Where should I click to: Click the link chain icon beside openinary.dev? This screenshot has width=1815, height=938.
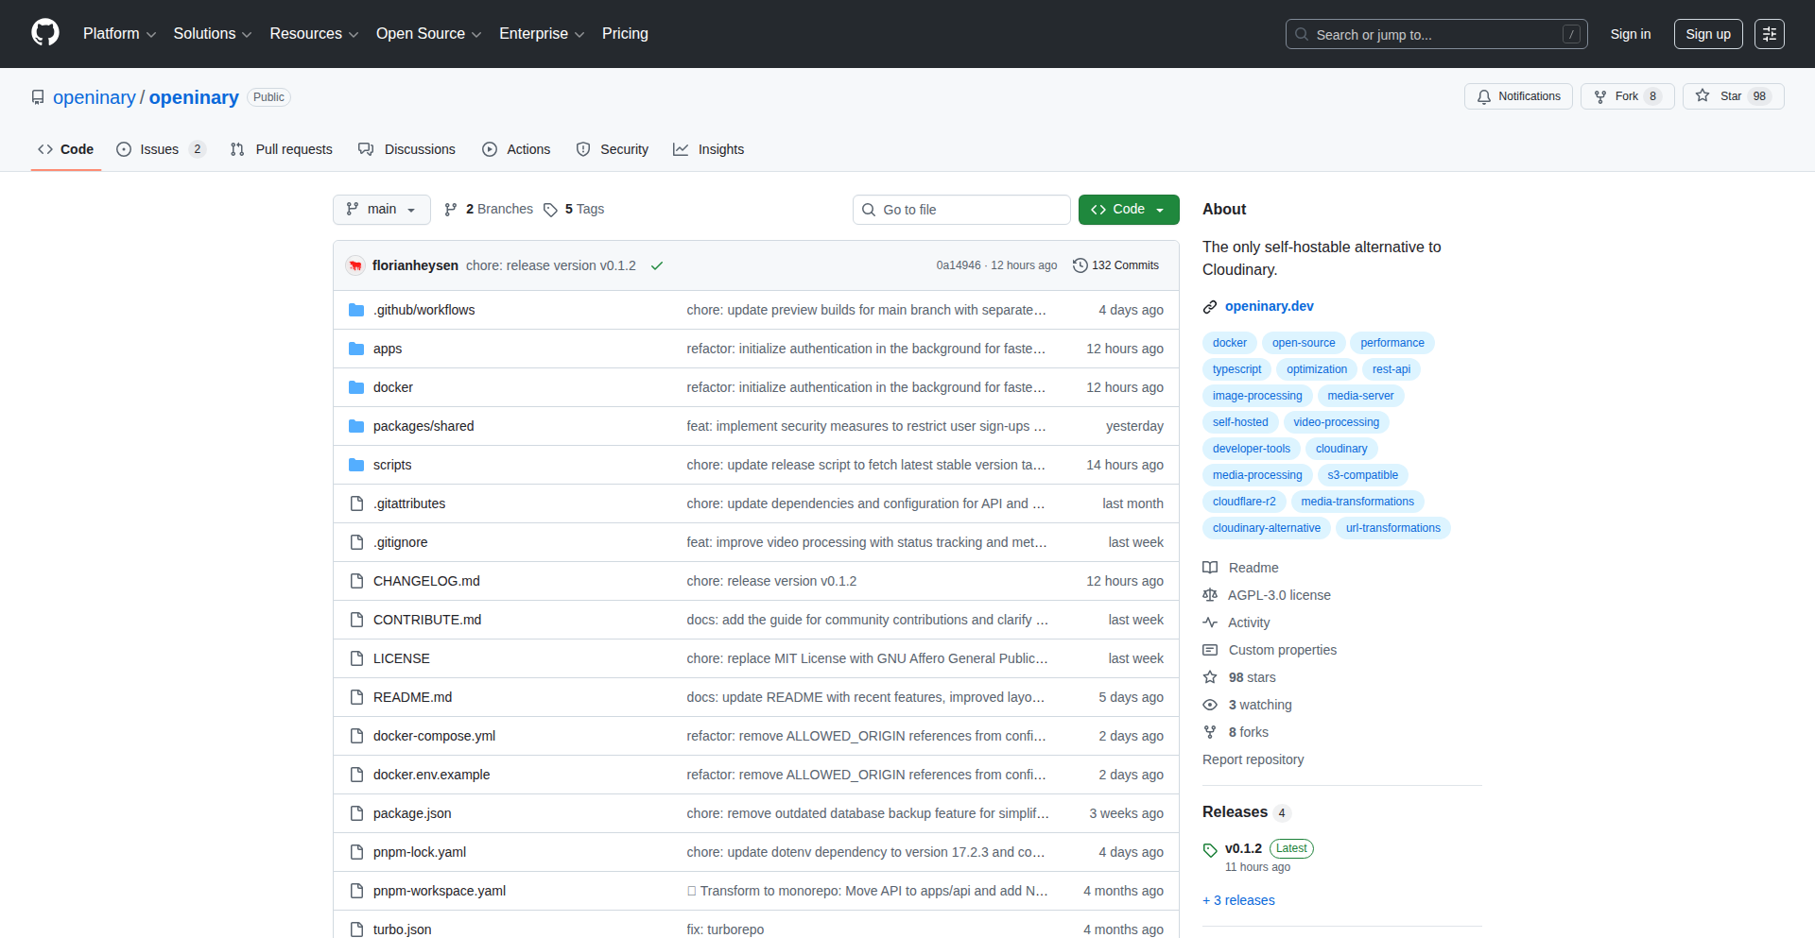pyautogui.click(x=1210, y=306)
